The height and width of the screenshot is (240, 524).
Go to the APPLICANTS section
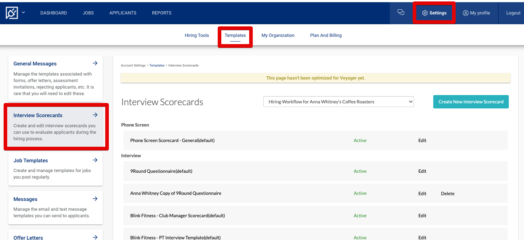[123, 13]
